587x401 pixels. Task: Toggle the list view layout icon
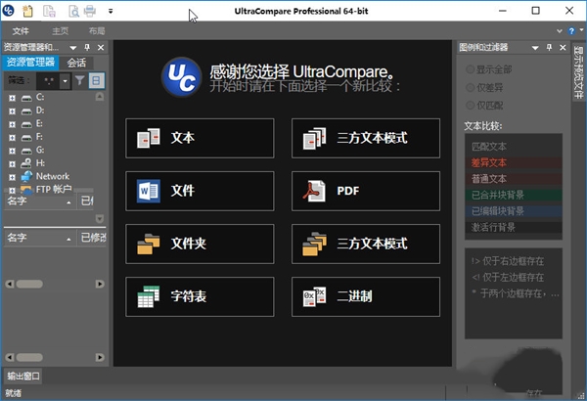[x=96, y=80]
